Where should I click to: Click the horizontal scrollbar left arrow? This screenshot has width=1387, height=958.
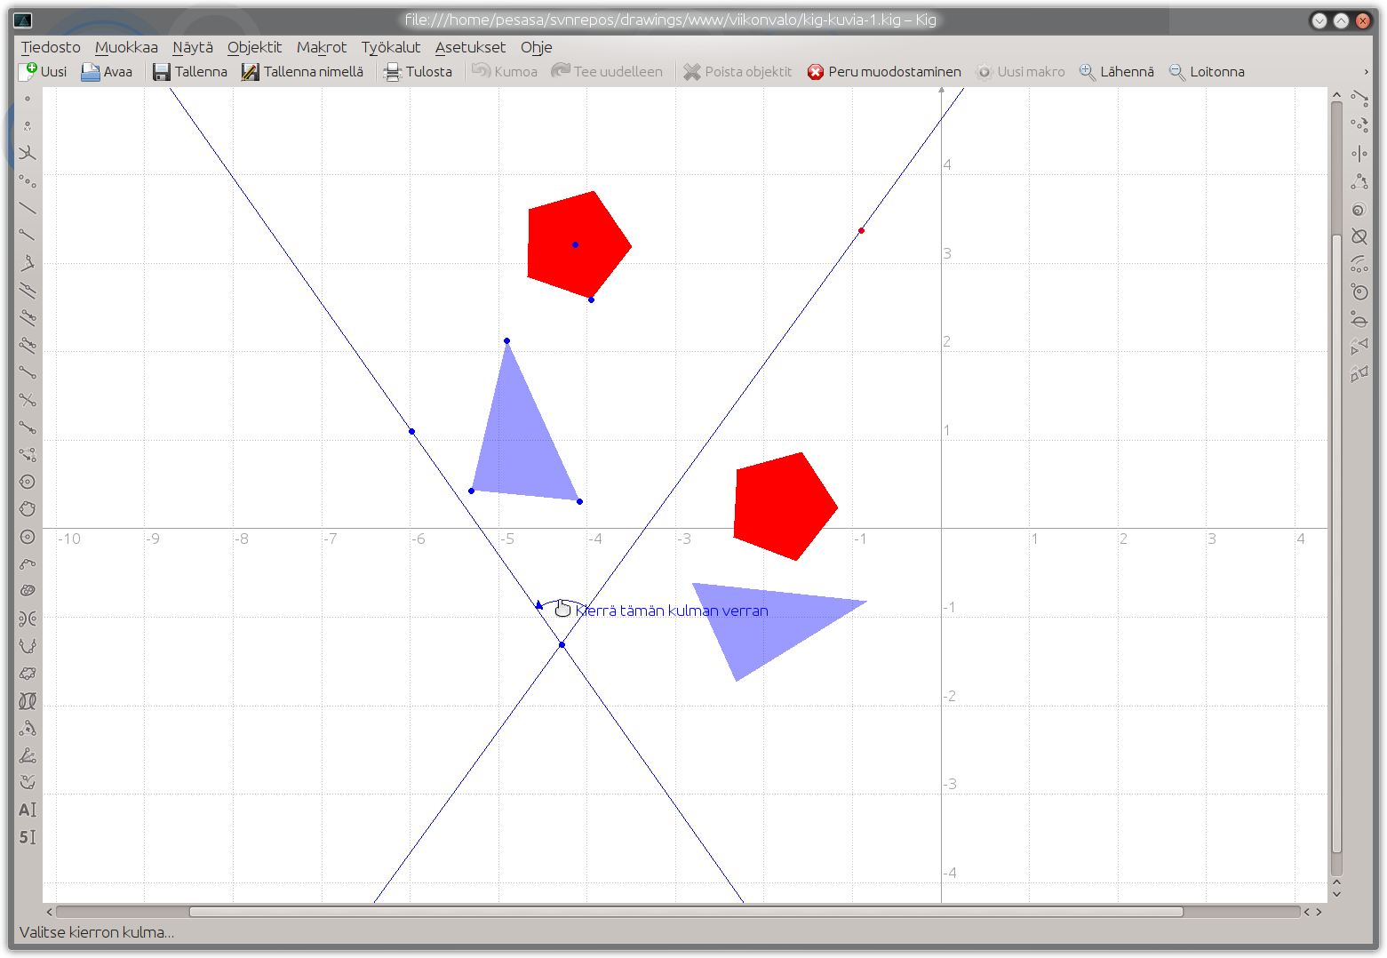click(x=50, y=912)
